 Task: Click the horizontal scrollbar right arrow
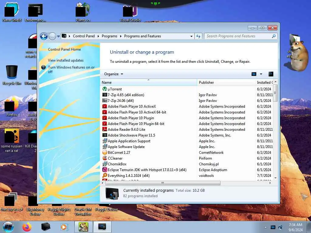(x=270, y=183)
